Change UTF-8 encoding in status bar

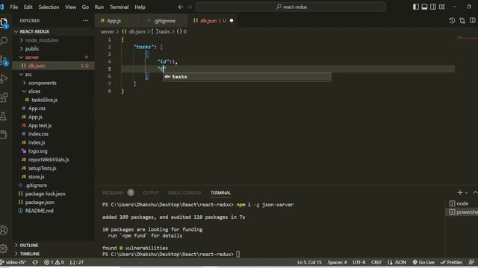click(x=359, y=262)
